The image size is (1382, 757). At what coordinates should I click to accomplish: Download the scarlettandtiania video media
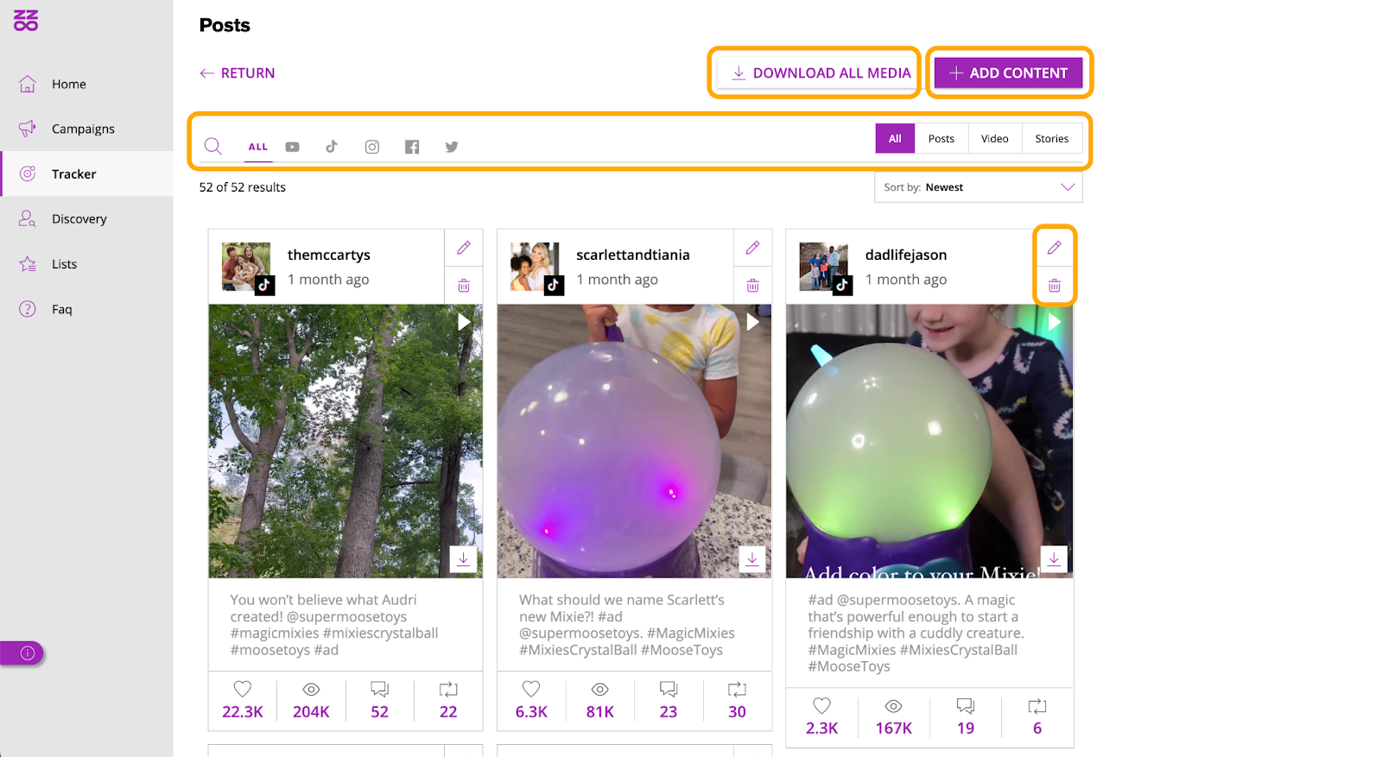(x=752, y=559)
